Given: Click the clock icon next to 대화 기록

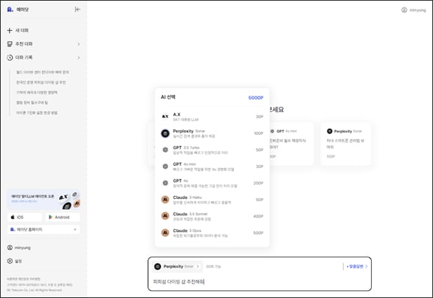Looking at the screenshot, I should pyautogui.click(x=9, y=57).
